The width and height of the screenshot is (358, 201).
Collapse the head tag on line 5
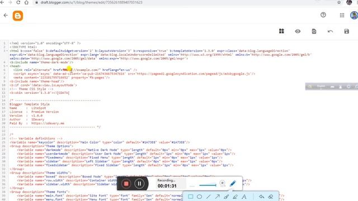[7, 66]
